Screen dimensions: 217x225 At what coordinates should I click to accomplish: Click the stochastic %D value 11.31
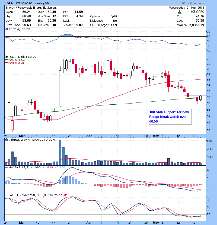click(x=63, y=195)
